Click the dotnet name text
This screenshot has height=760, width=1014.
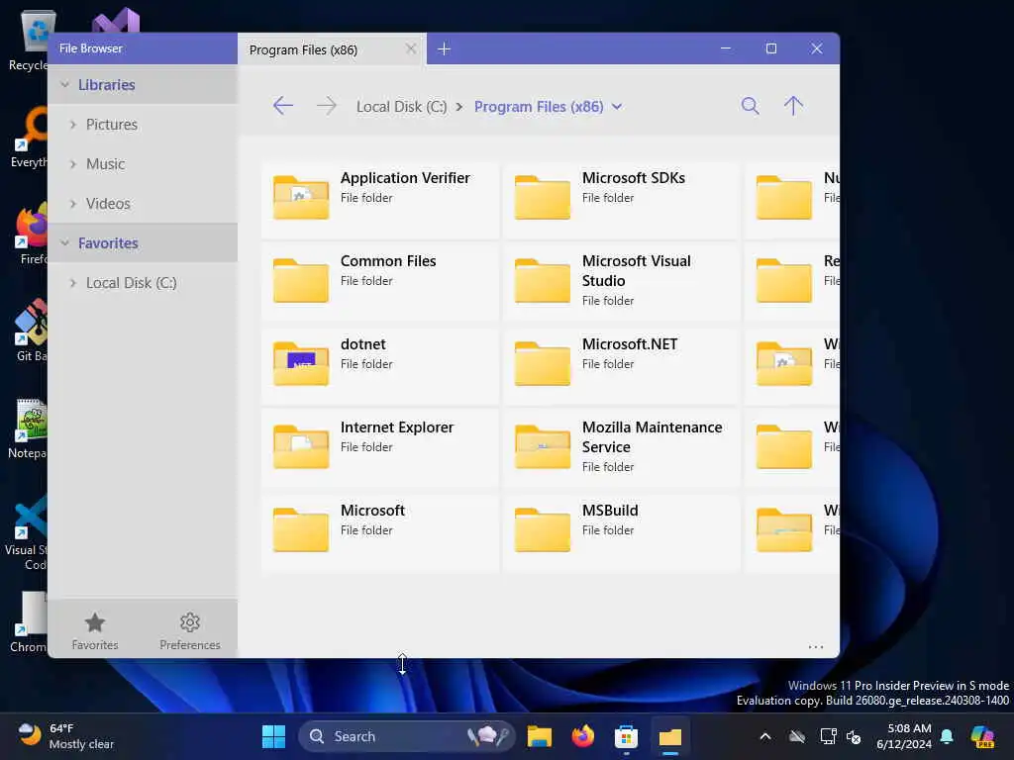[362, 344]
